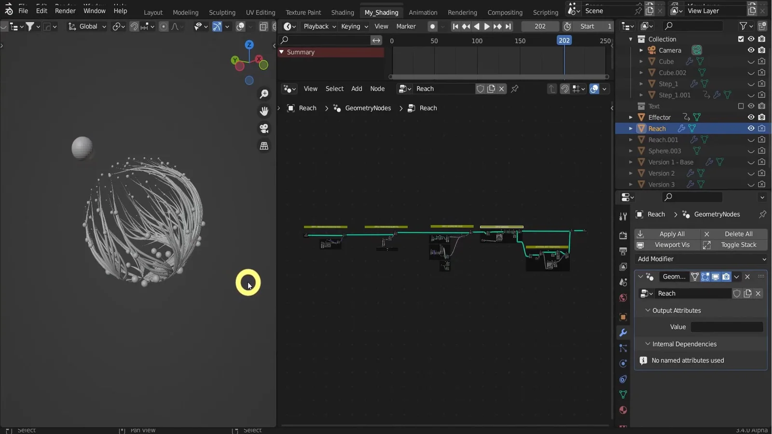Click the fake user shield on the Reach node group
Screen dimensions: 772x434
coord(481,89)
